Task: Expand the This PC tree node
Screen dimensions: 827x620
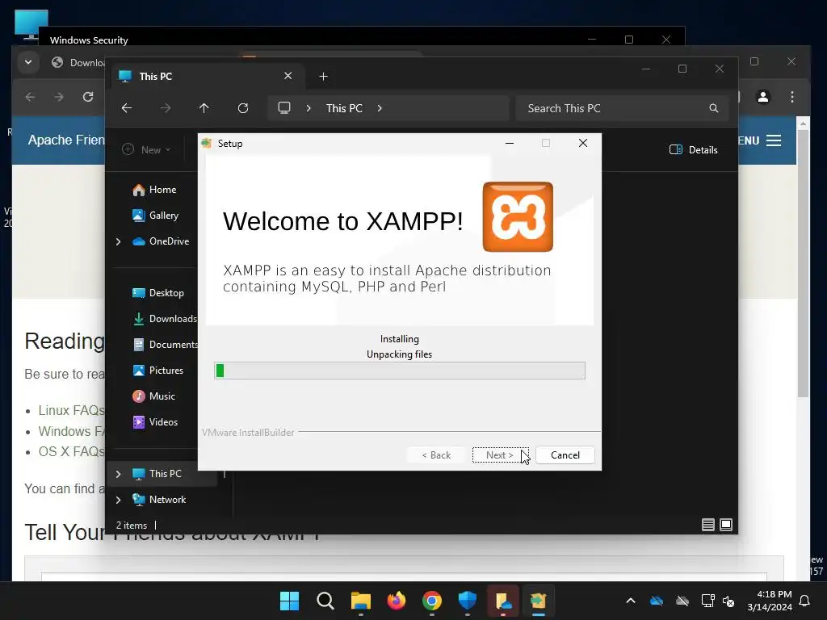Action: point(118,474)
